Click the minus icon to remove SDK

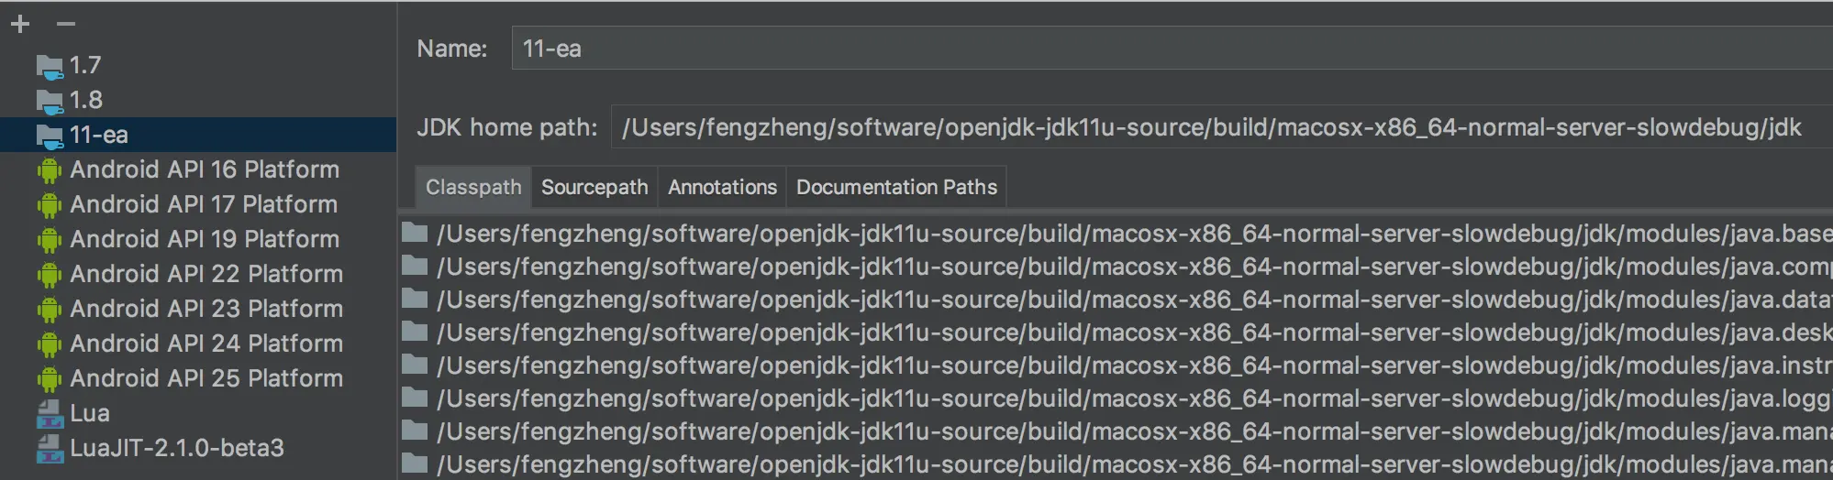tap(65, 24)
